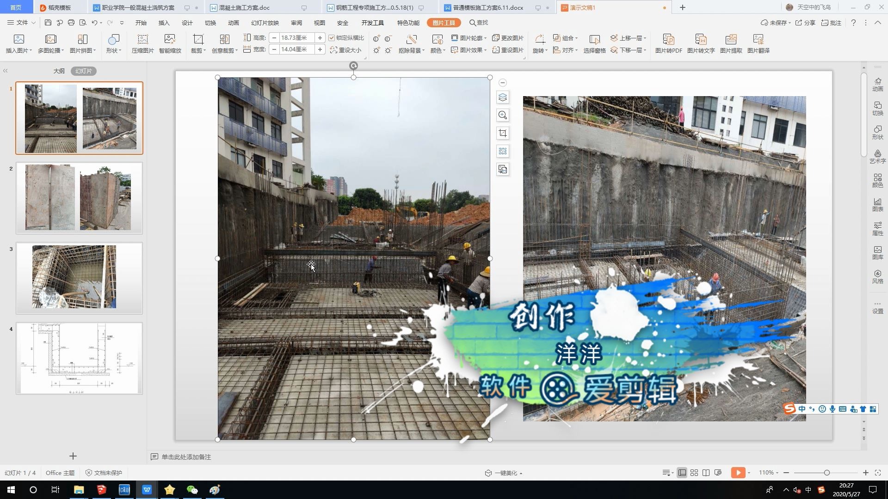
Task: Open the 动画 panel in right sidebar
Action: pyautogui.click(x=877, y=85)
